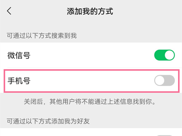Select the 手机号 row label
This screenshot has width=182, height=136.
coord(19,81)
